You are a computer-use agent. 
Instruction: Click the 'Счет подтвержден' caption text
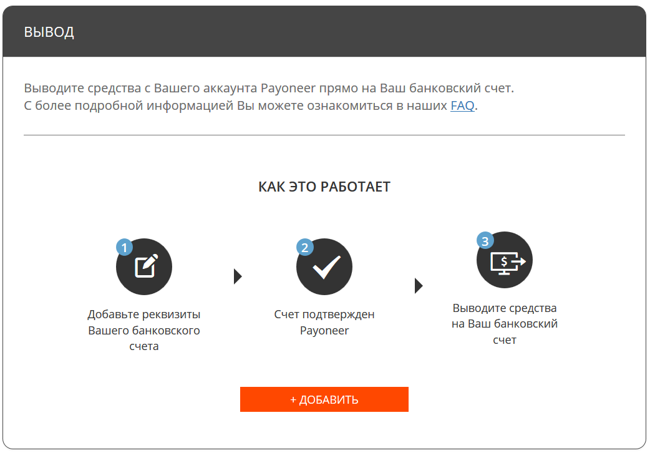click(324, 314)
